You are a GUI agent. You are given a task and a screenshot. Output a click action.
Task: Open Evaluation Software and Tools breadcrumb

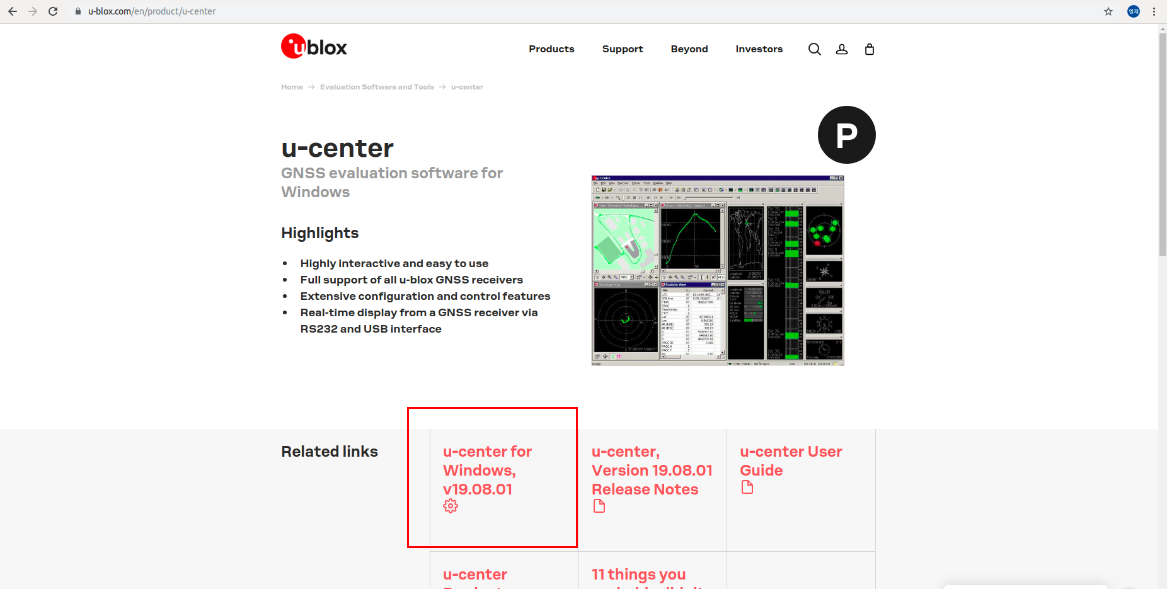377,87
